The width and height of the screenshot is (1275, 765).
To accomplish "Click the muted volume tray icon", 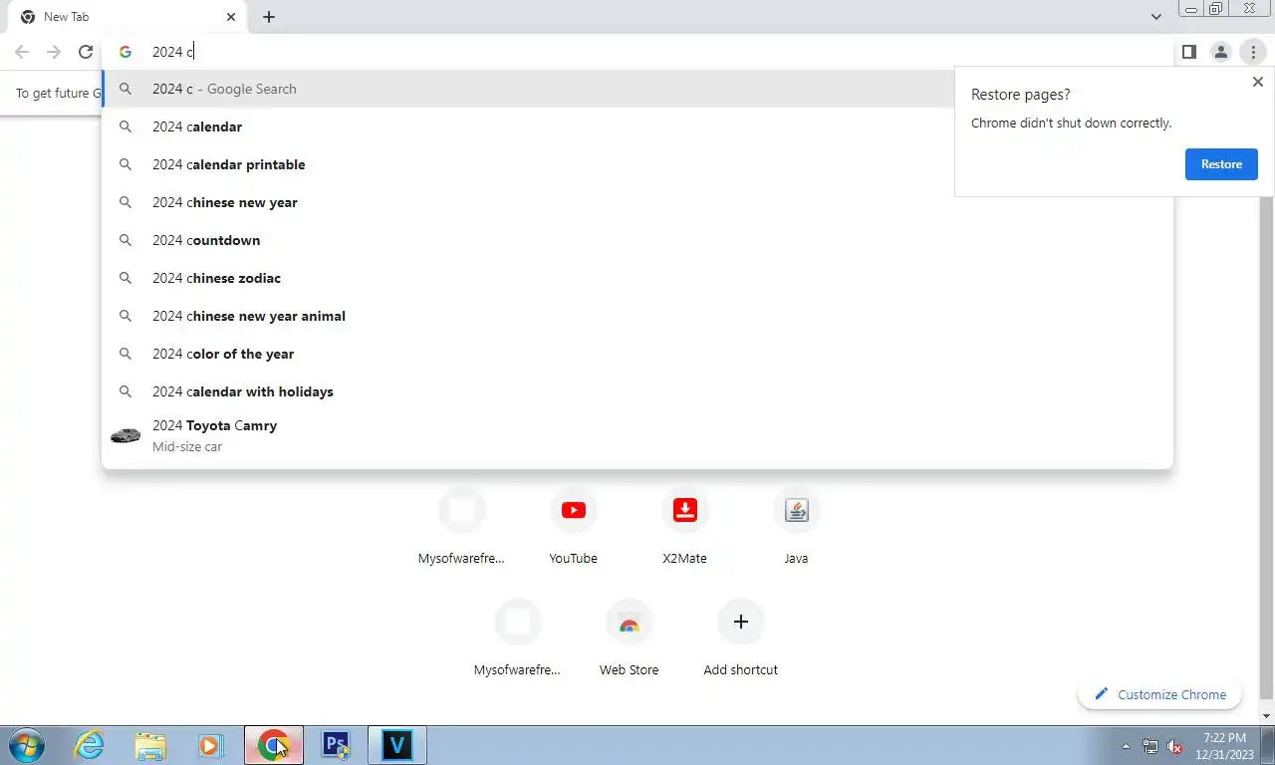I will 1174,746.
